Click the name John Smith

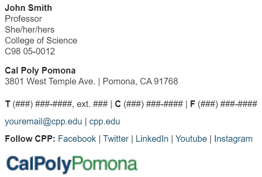click(28, 8)
